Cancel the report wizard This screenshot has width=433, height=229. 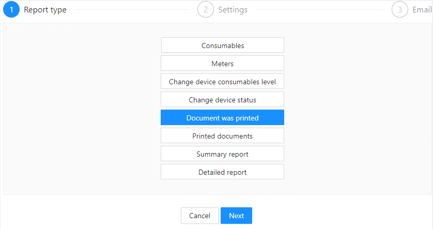pos(199,216)
